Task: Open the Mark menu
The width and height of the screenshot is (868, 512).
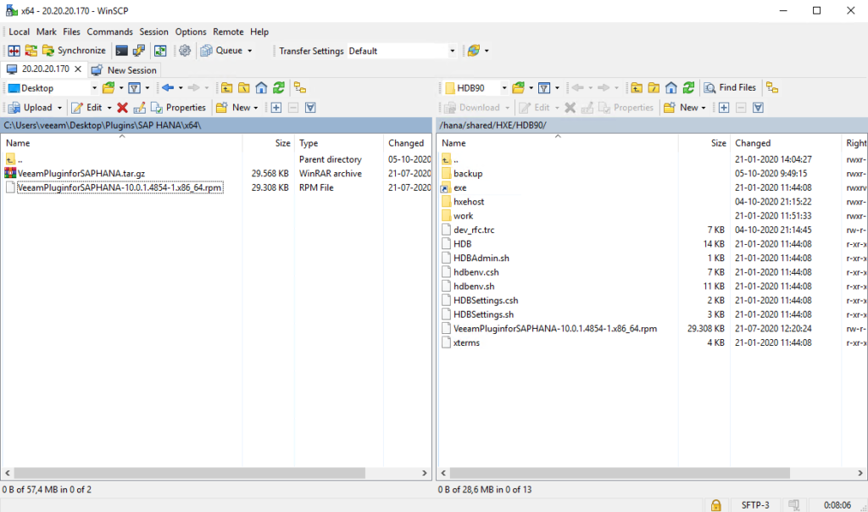Action: click(47, 32)
